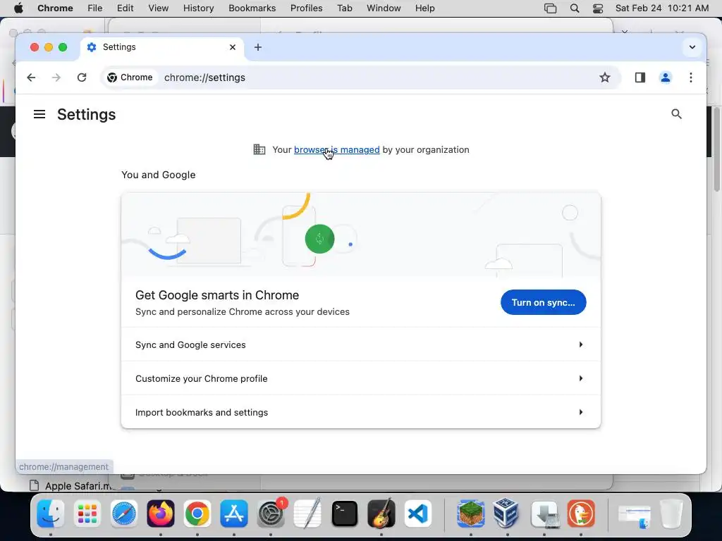Click the Stage Manager menu bar icon

click(x=550, y=8)
